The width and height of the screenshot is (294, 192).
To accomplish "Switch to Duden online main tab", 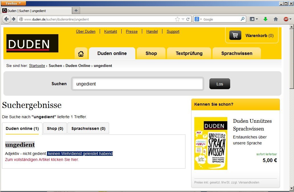I will click(x=112, y=54).
